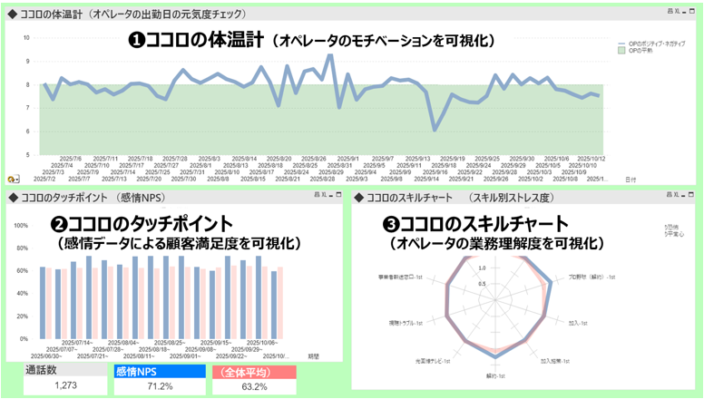Click the date label 2025/10/12
The width and height of the screenshot is (704, 399).
tap(592, 159)
